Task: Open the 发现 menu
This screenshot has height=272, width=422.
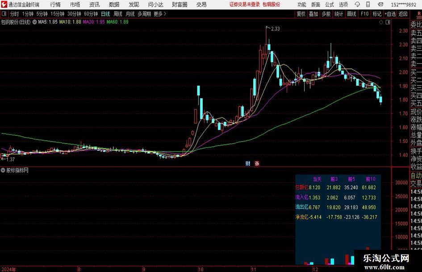Action: pos(134,4)
